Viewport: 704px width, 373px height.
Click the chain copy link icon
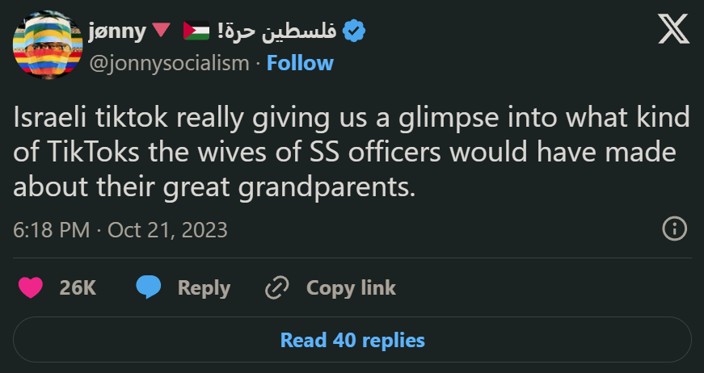coord(277,287)
